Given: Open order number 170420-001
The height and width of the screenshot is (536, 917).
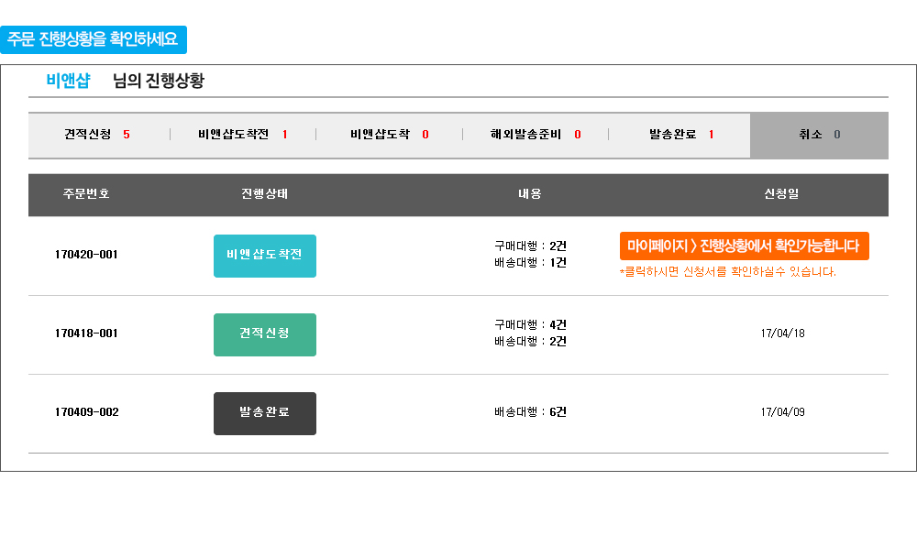Looking at the screenshot, I should 86,255.
